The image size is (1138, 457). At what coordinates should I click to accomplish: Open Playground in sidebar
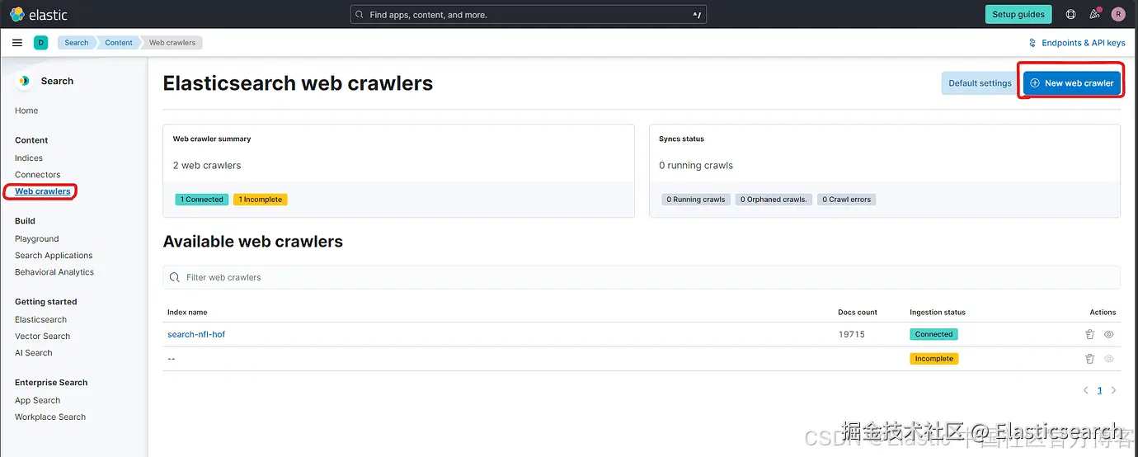(37, 239)
